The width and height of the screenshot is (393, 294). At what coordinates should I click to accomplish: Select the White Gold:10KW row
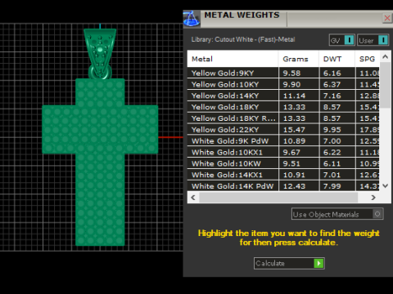point(283,163)
